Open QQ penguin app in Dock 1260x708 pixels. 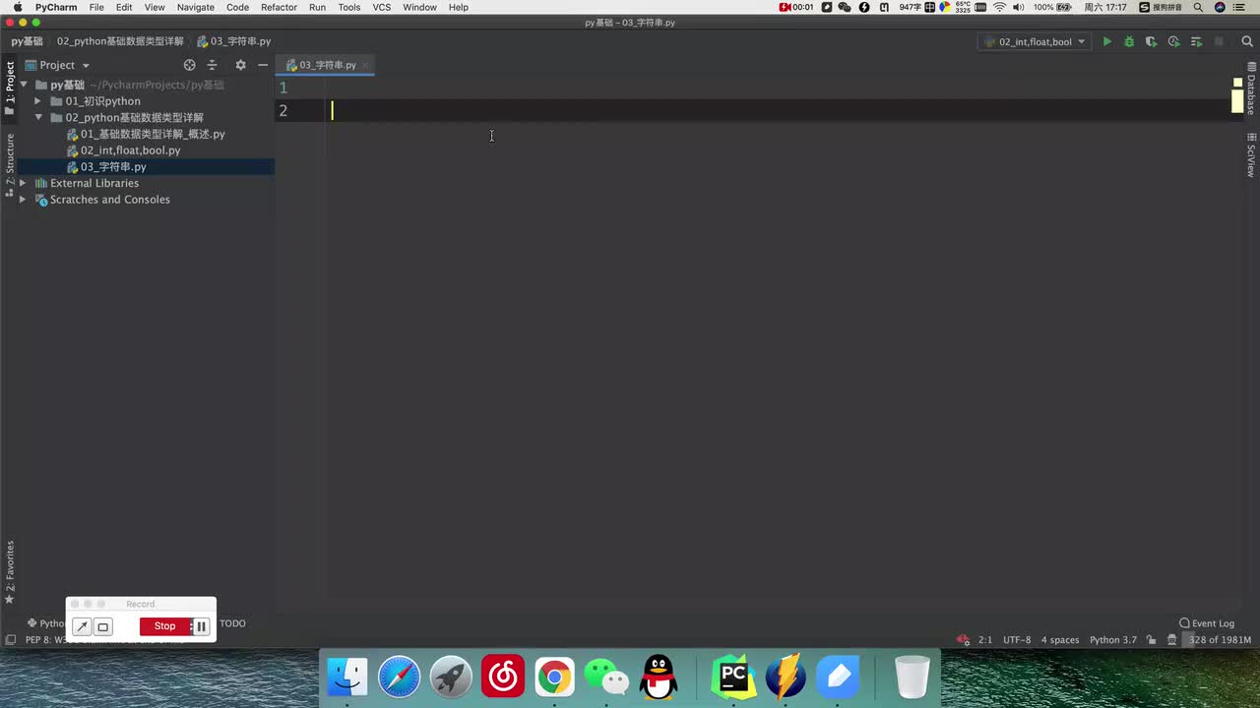click(x=659, y=678)
